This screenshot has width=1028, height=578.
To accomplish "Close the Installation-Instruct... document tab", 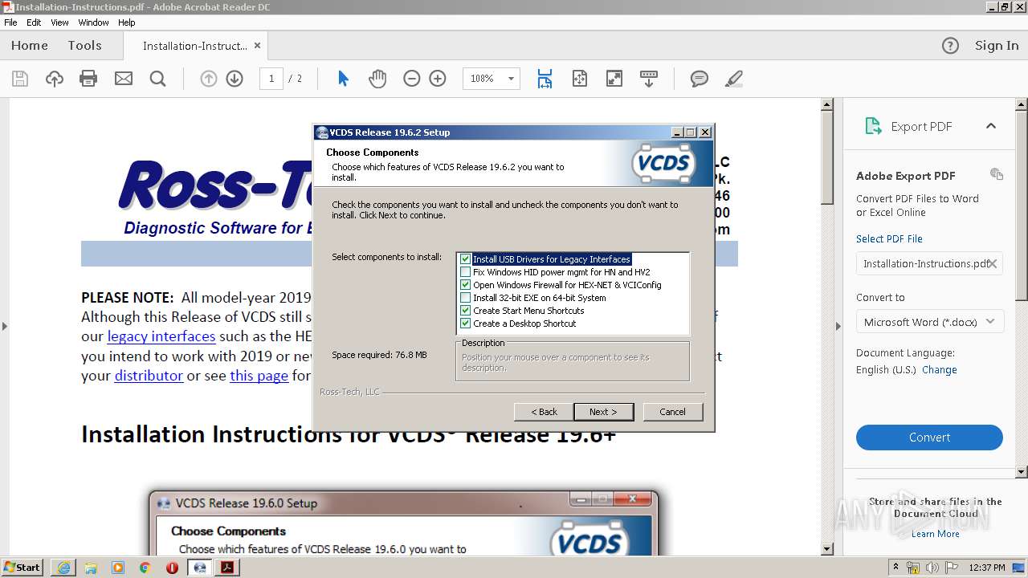I will (x=257, y=46).
